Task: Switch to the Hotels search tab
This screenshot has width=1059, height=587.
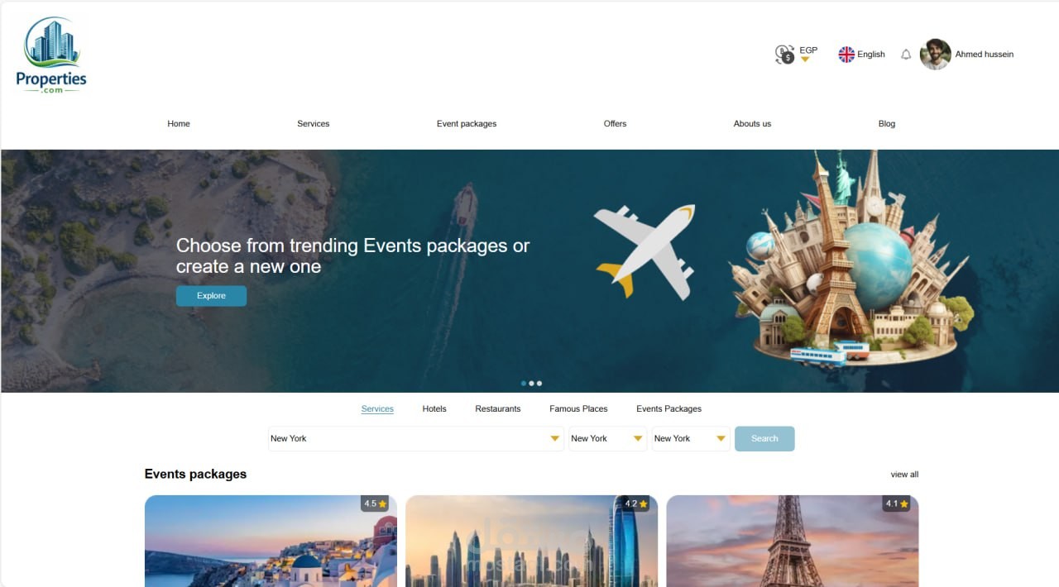Action: click(x=434, y=408)
